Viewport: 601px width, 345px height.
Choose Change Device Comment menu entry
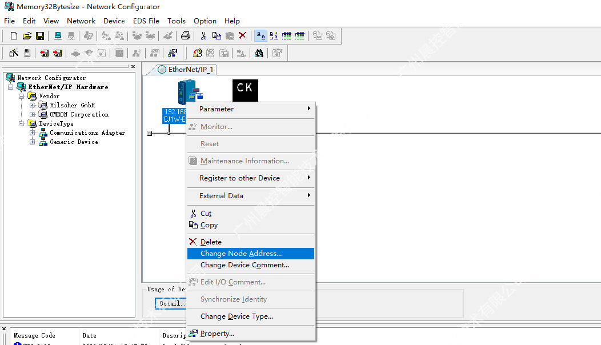(x=251, y=265)
